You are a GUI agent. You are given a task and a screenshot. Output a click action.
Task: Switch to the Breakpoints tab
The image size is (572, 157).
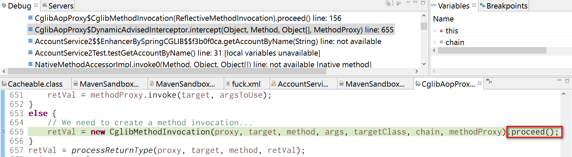click(x=504, y=6)
